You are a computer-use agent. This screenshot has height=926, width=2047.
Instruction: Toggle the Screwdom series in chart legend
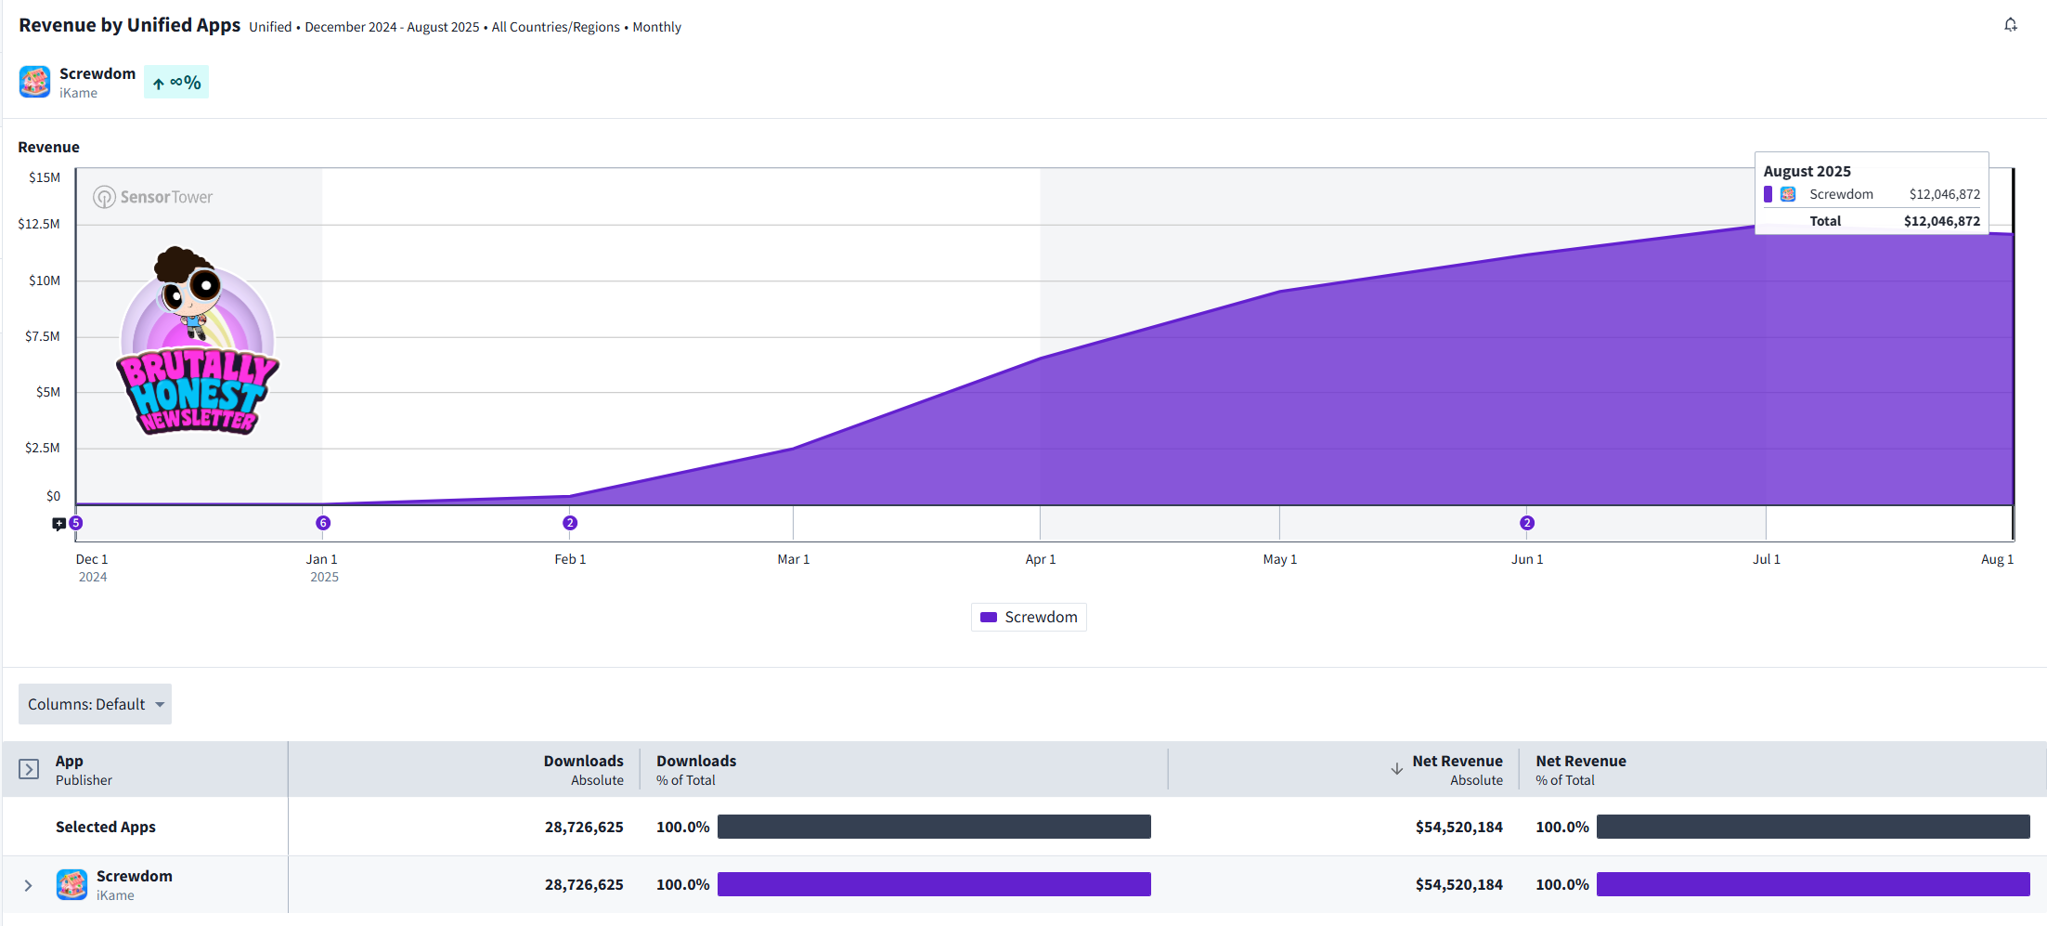coord(1029,618)
